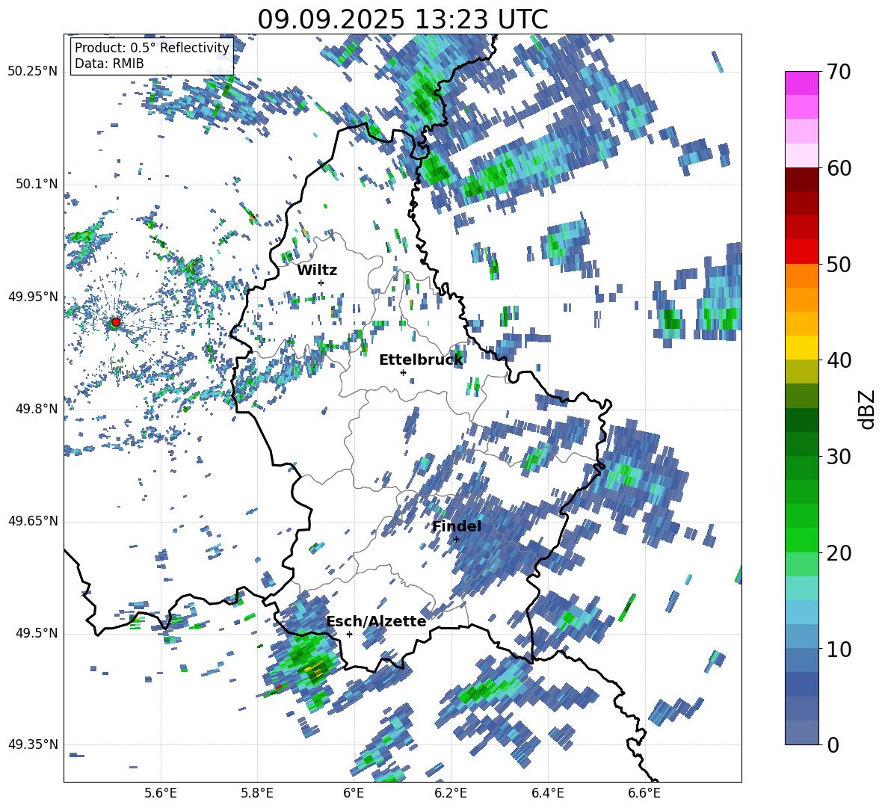Click the 49.8°N latitude label
The image size is (885, 808).
(36, 409)
